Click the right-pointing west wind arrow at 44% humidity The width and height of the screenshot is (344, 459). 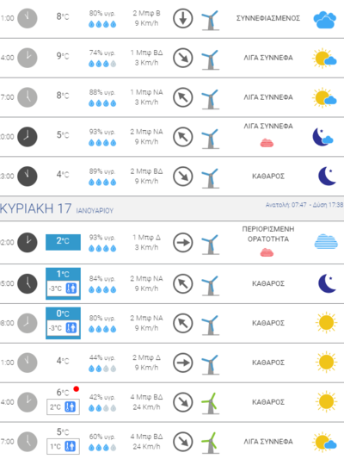click(182, 363)
